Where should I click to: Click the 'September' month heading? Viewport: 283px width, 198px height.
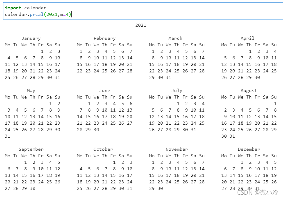[x=31, y=149]
